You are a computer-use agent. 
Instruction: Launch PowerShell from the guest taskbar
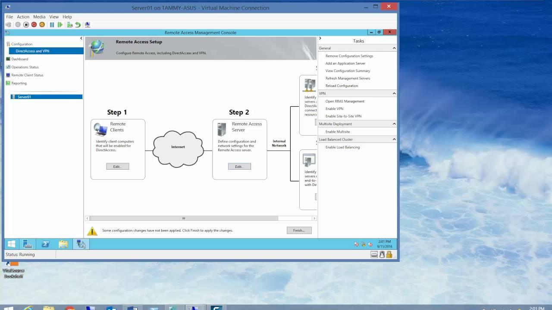45,244
